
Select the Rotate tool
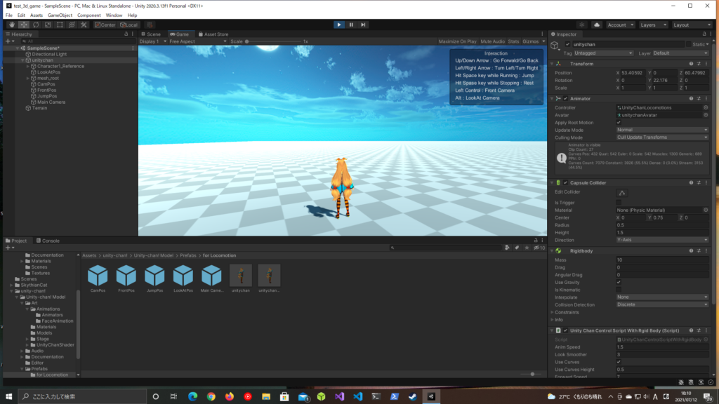(37, 25)
